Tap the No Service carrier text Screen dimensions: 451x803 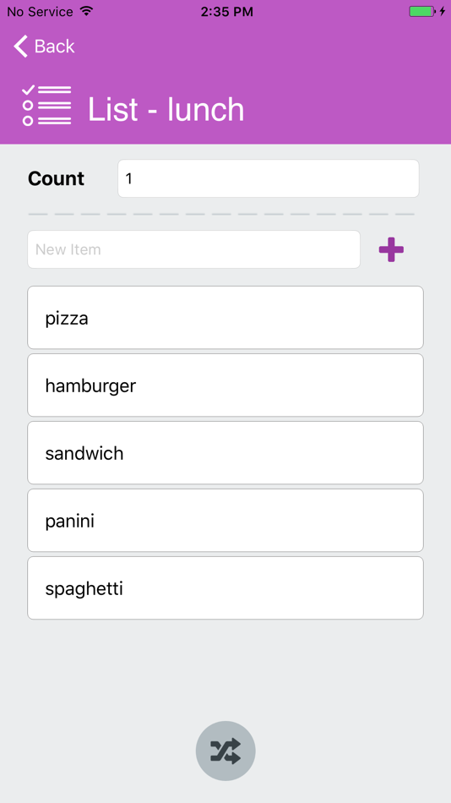[40, 11]
